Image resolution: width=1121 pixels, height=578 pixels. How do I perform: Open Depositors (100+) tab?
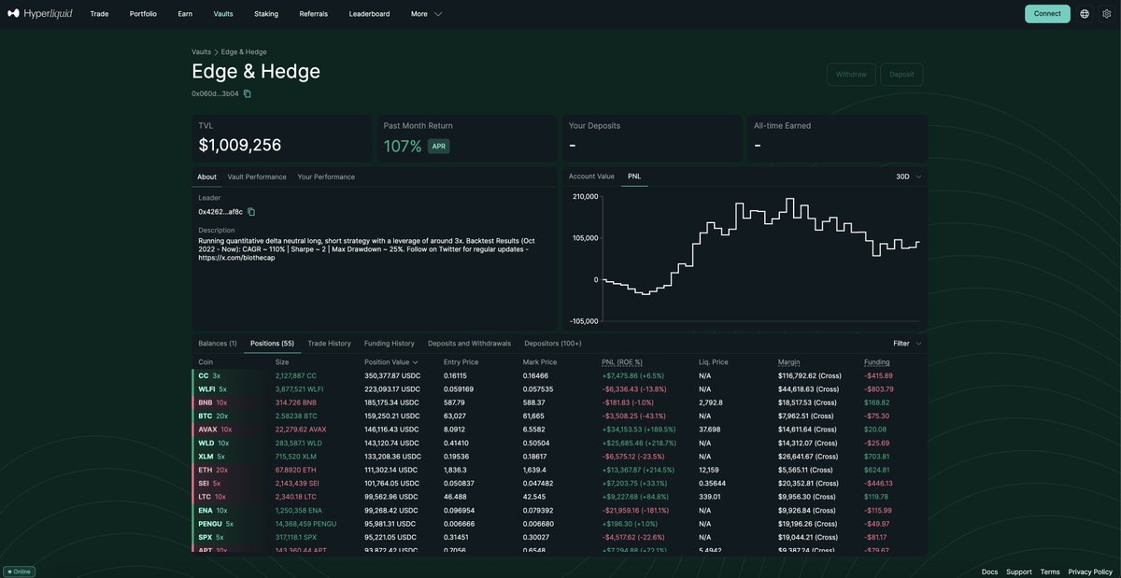(553, 344)
